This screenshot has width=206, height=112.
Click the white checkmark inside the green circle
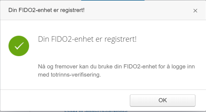[x=19, y=46]
